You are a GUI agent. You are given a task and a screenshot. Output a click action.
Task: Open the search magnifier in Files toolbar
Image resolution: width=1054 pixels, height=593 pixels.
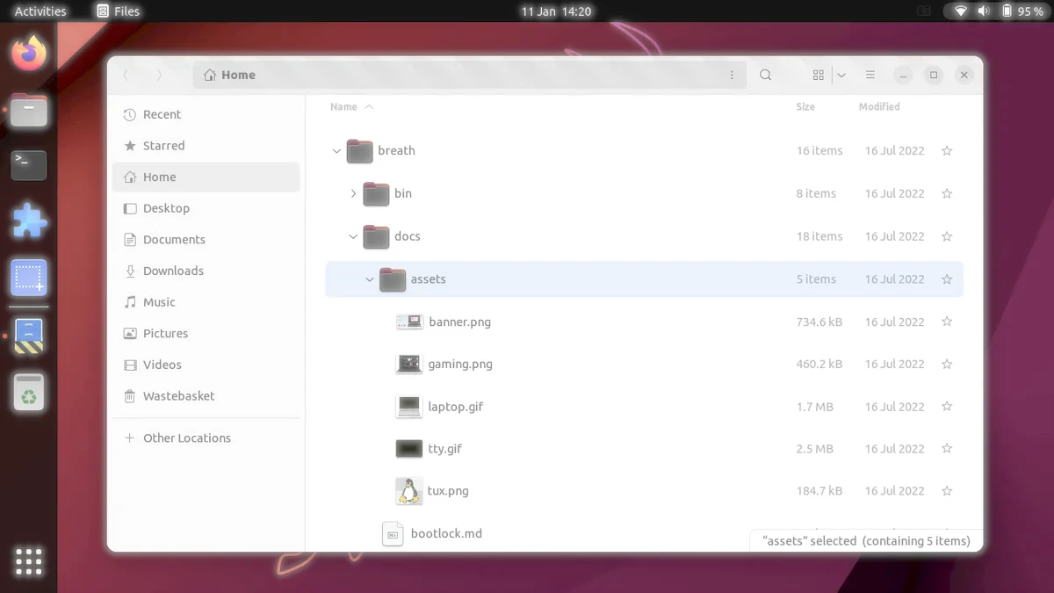point(766,76)
